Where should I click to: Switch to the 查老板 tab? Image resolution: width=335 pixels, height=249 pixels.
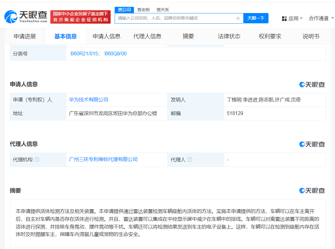click(143, 10)
